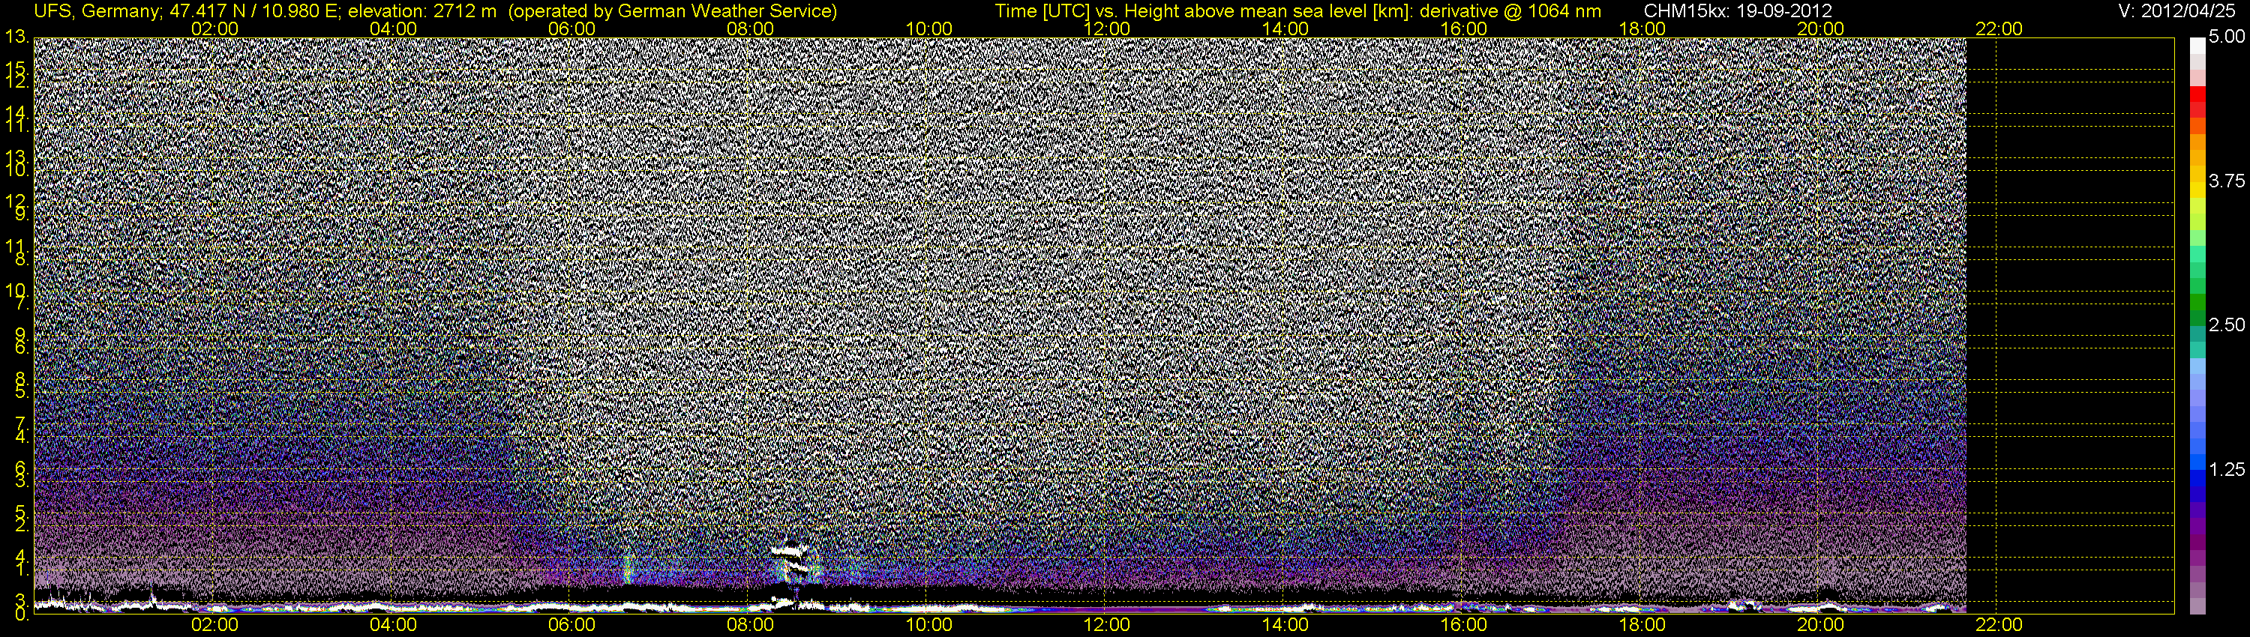Click the '5.00' colorbar scale value

pos(2227,37)
